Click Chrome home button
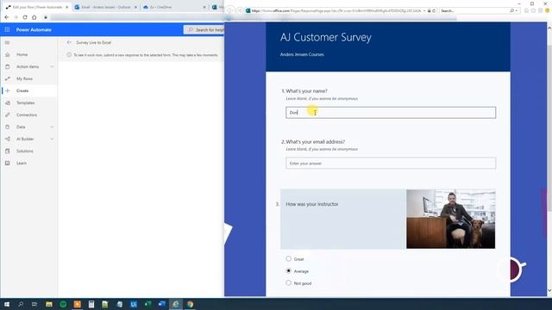552x310 pixels. [34, 17]
